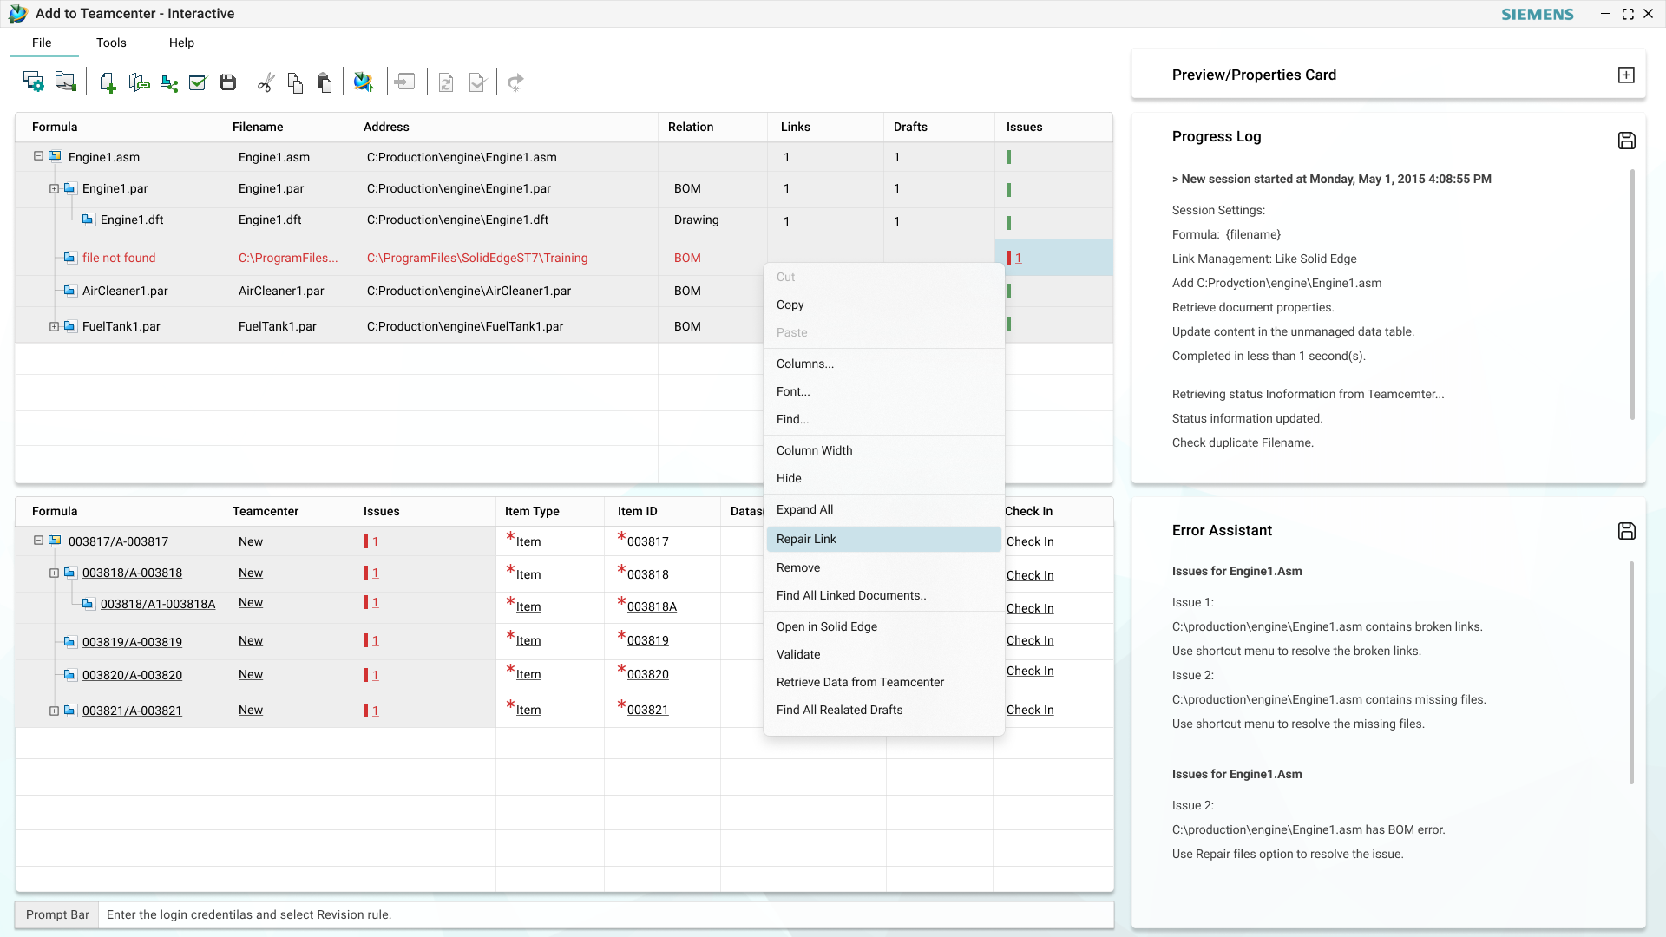Click the Item ID link 003818A
1666x937 pixels.
[x=652, y=606]
